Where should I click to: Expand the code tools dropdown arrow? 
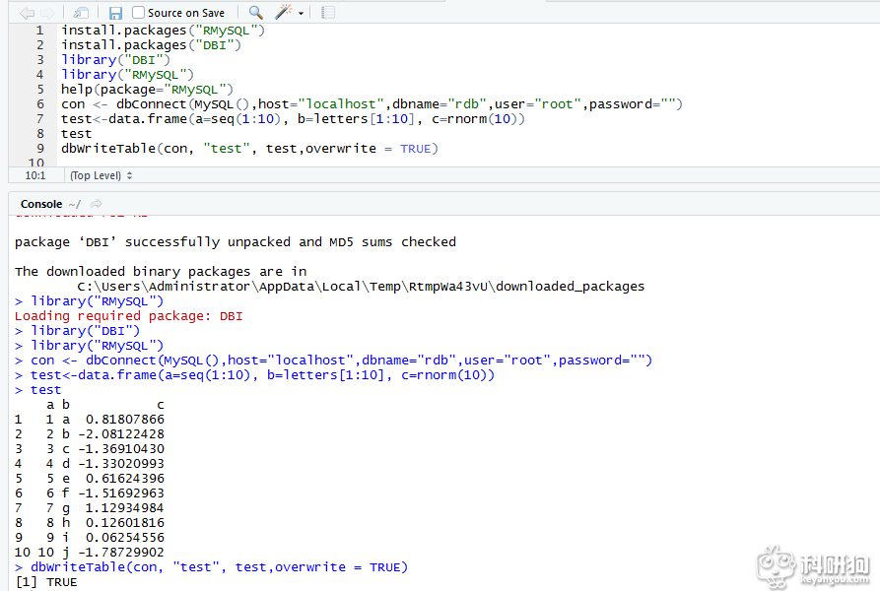click(301, 13)
